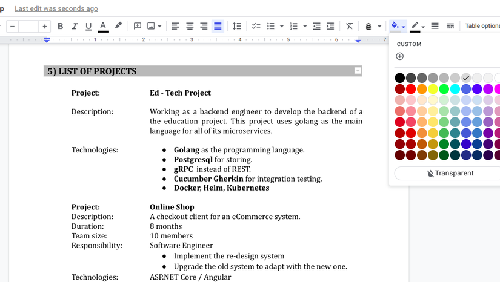Expand the border color dropdown arrow
The height and width of the screenshot is (282, 500).
pyautogui.click(x=423, y=27)
